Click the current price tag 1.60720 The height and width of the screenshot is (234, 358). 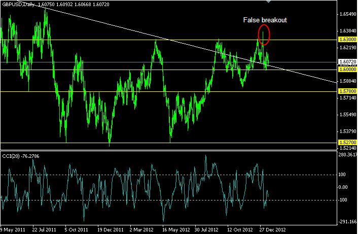(347, 62)
